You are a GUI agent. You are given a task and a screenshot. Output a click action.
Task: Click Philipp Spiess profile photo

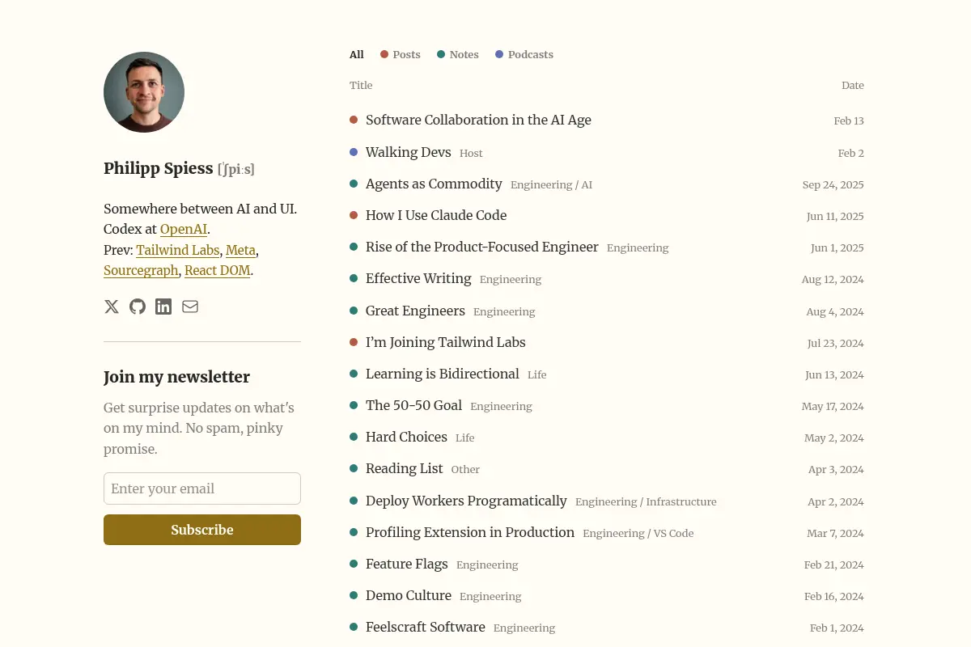144,92
